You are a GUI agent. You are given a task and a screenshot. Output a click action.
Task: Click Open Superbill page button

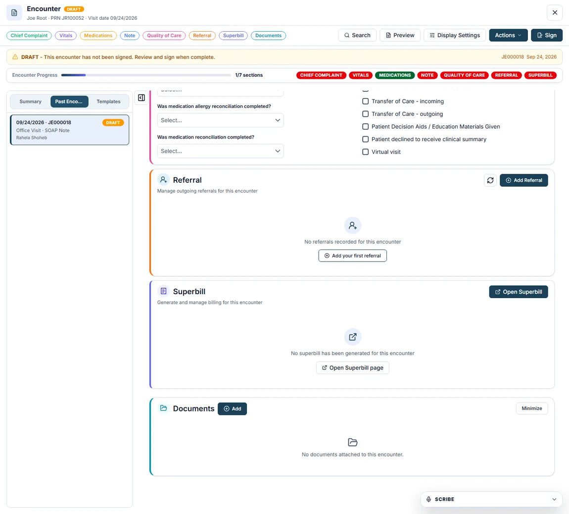point(352,367)
